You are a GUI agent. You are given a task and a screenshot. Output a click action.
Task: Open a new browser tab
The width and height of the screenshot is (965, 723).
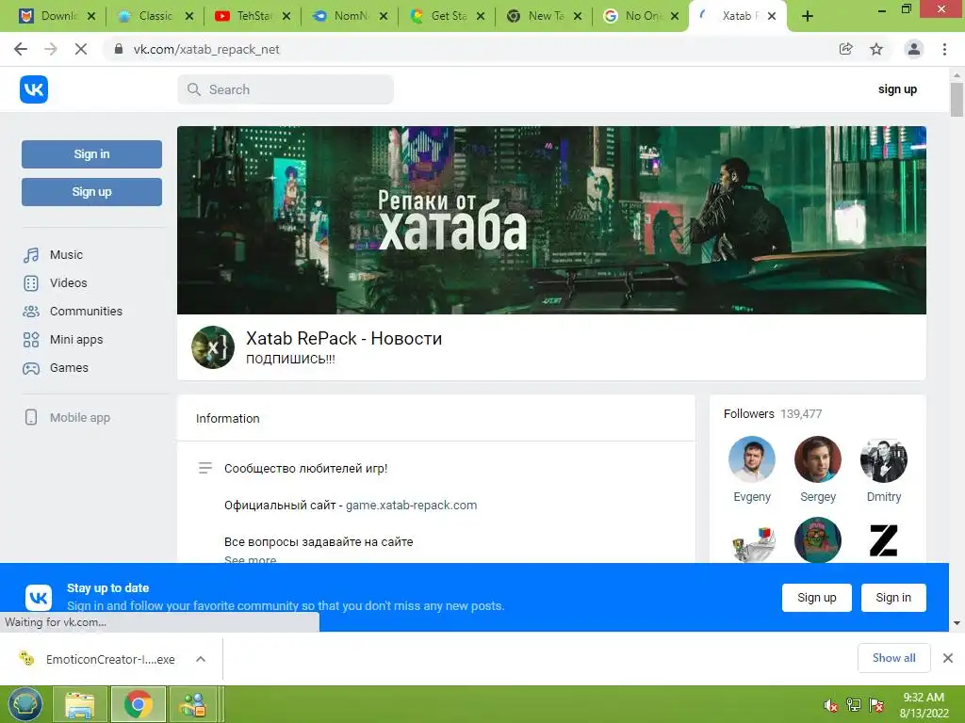[808, 17]
